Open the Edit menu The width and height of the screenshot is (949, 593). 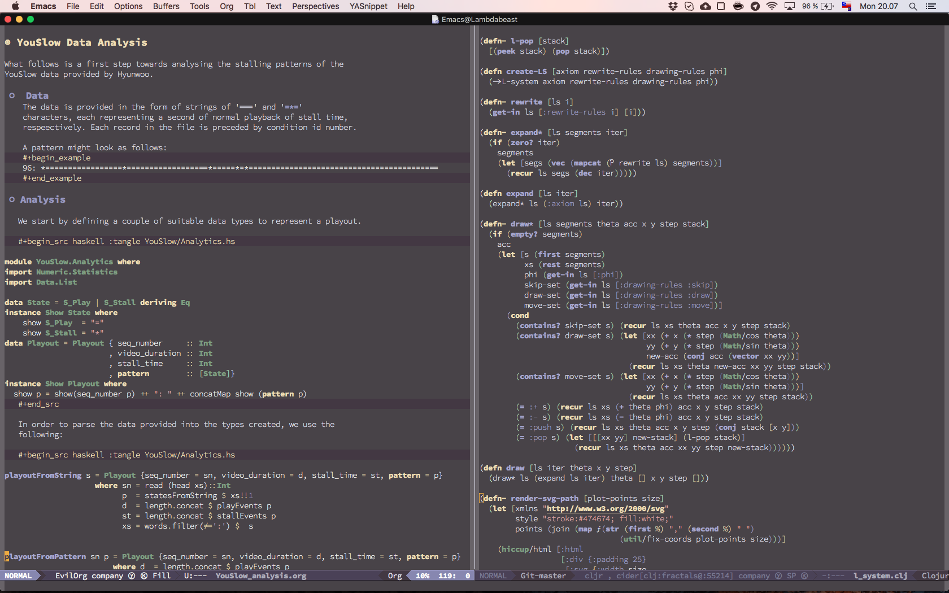point(97,6)
